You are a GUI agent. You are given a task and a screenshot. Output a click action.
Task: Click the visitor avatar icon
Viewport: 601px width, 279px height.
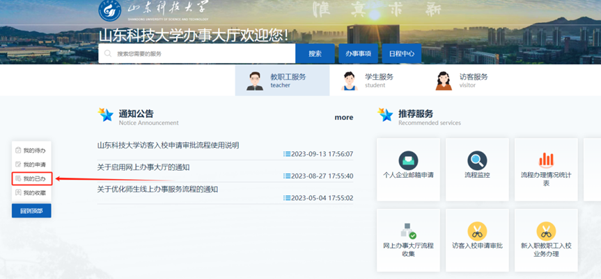(444, 81)
